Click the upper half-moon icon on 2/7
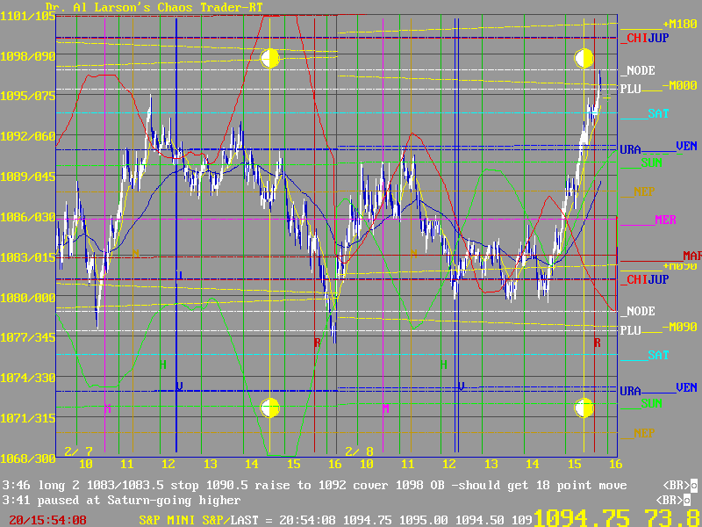 tap(270, 59)
